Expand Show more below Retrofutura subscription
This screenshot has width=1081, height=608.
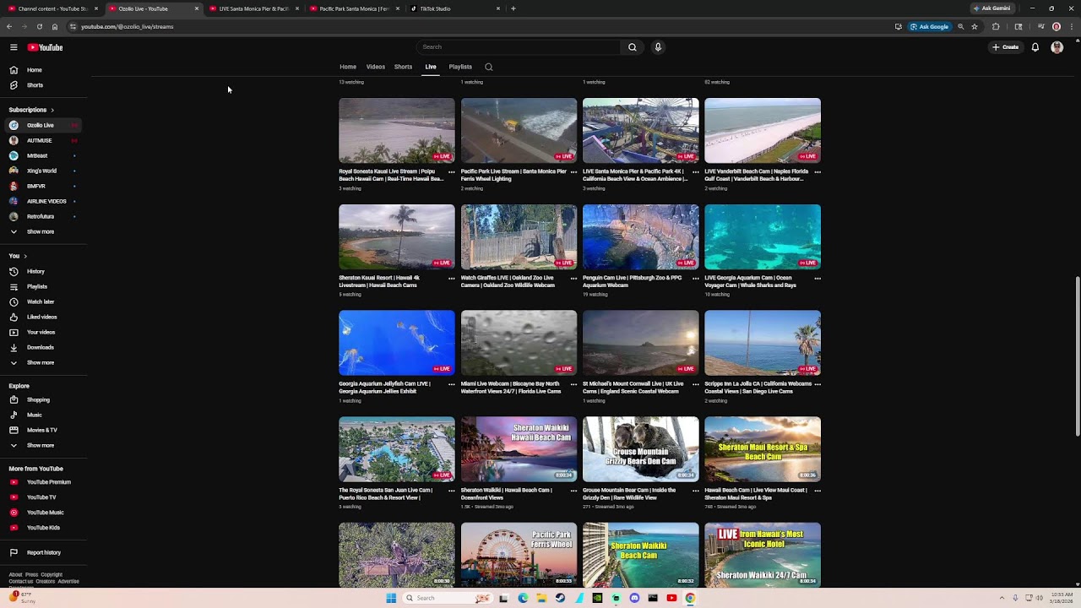point(43,231)
